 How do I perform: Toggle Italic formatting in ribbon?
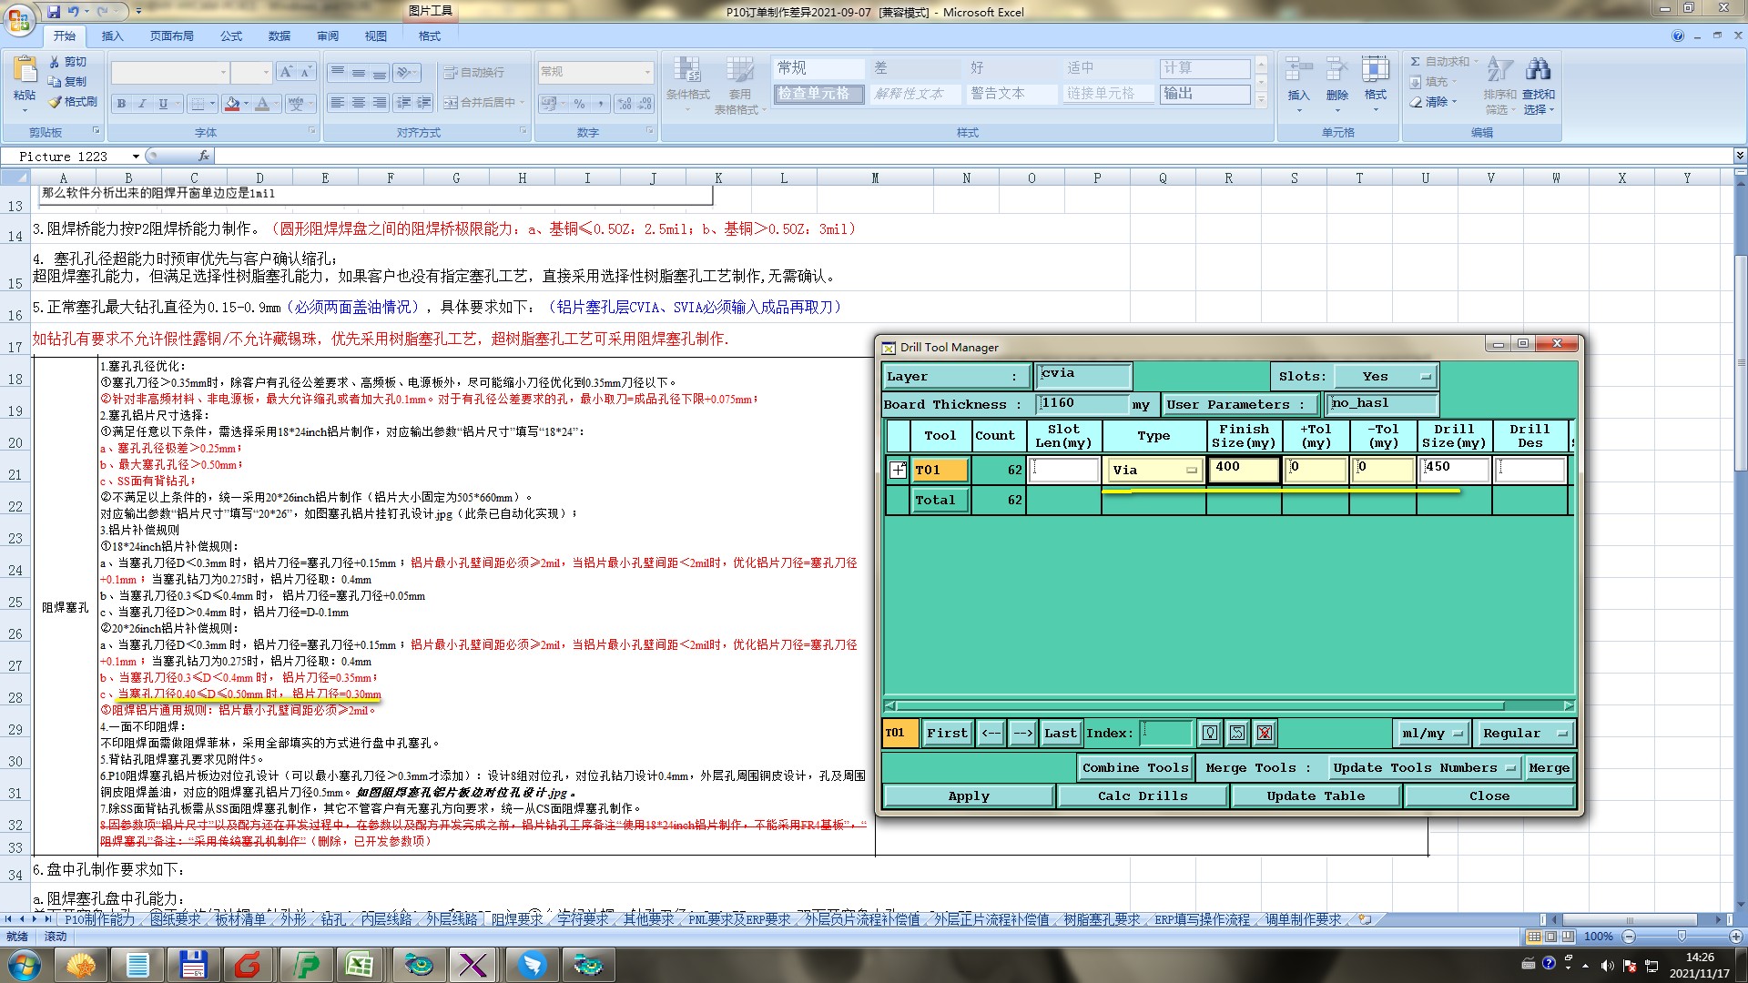[x=142, y=104]
